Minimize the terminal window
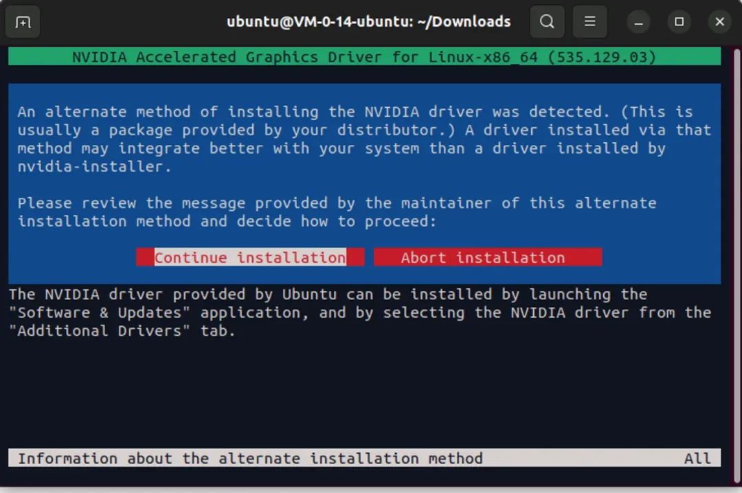Image resolution: width=742 pixels, height=493 pixels. 638,22
